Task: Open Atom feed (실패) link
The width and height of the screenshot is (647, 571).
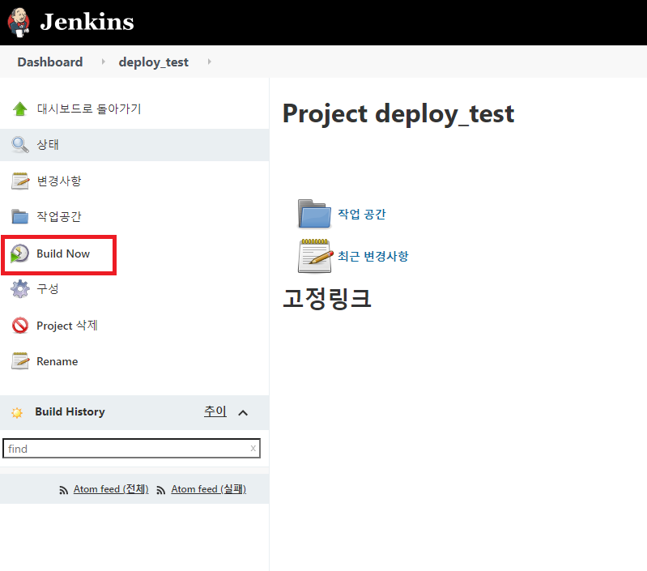Action: [209, 489]
